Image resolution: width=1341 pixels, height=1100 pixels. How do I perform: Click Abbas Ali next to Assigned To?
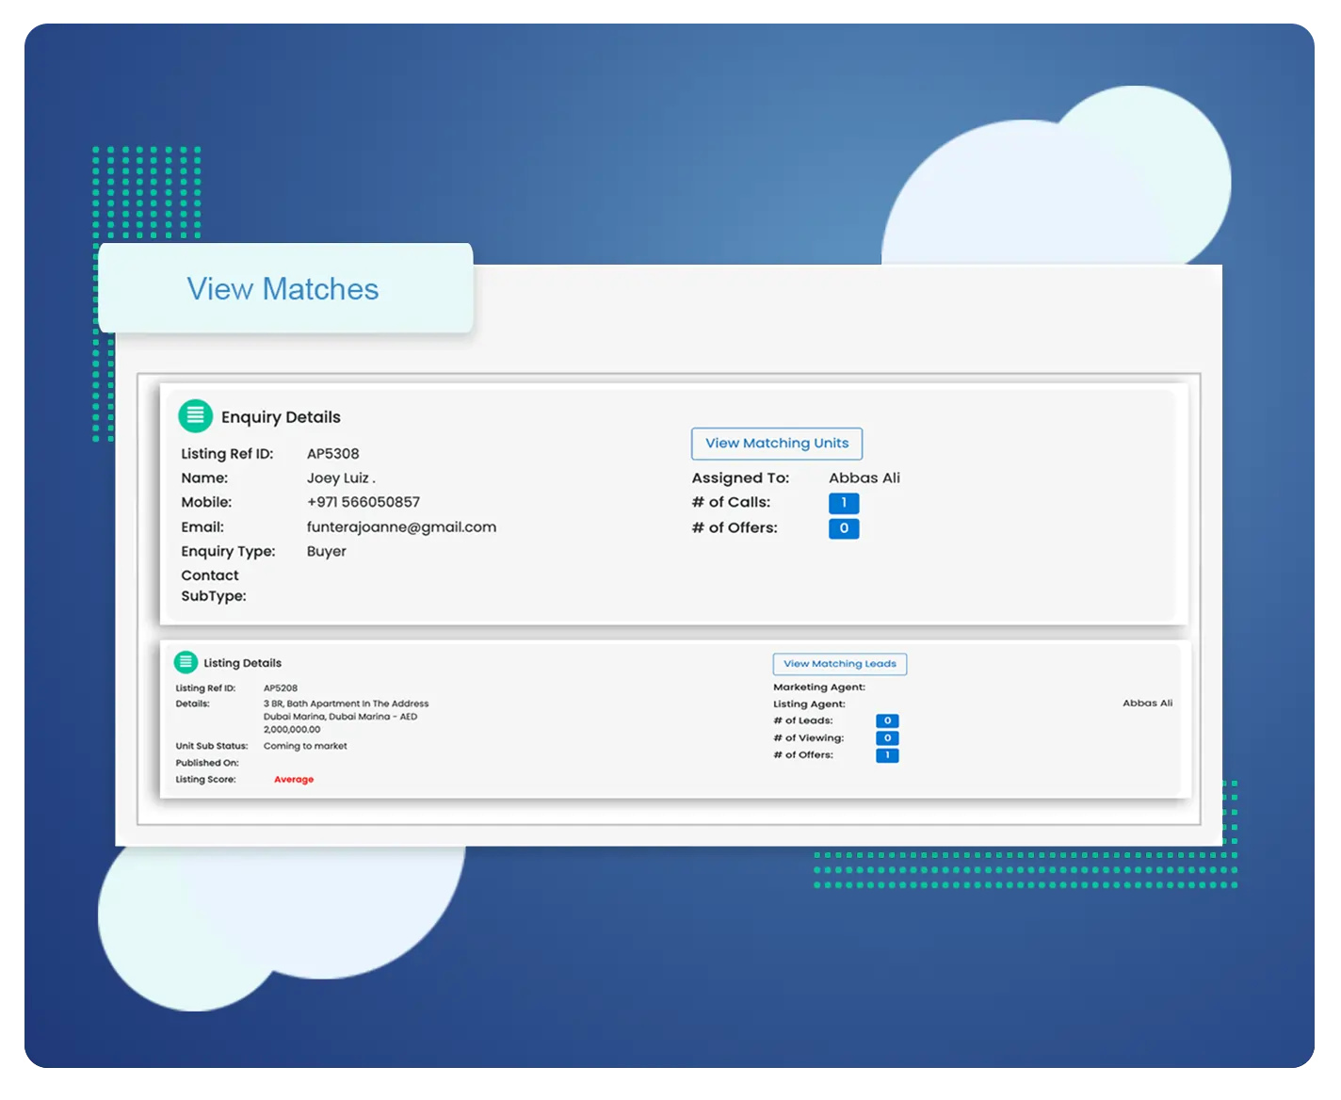pyautogui.click(x=864, y=478)
